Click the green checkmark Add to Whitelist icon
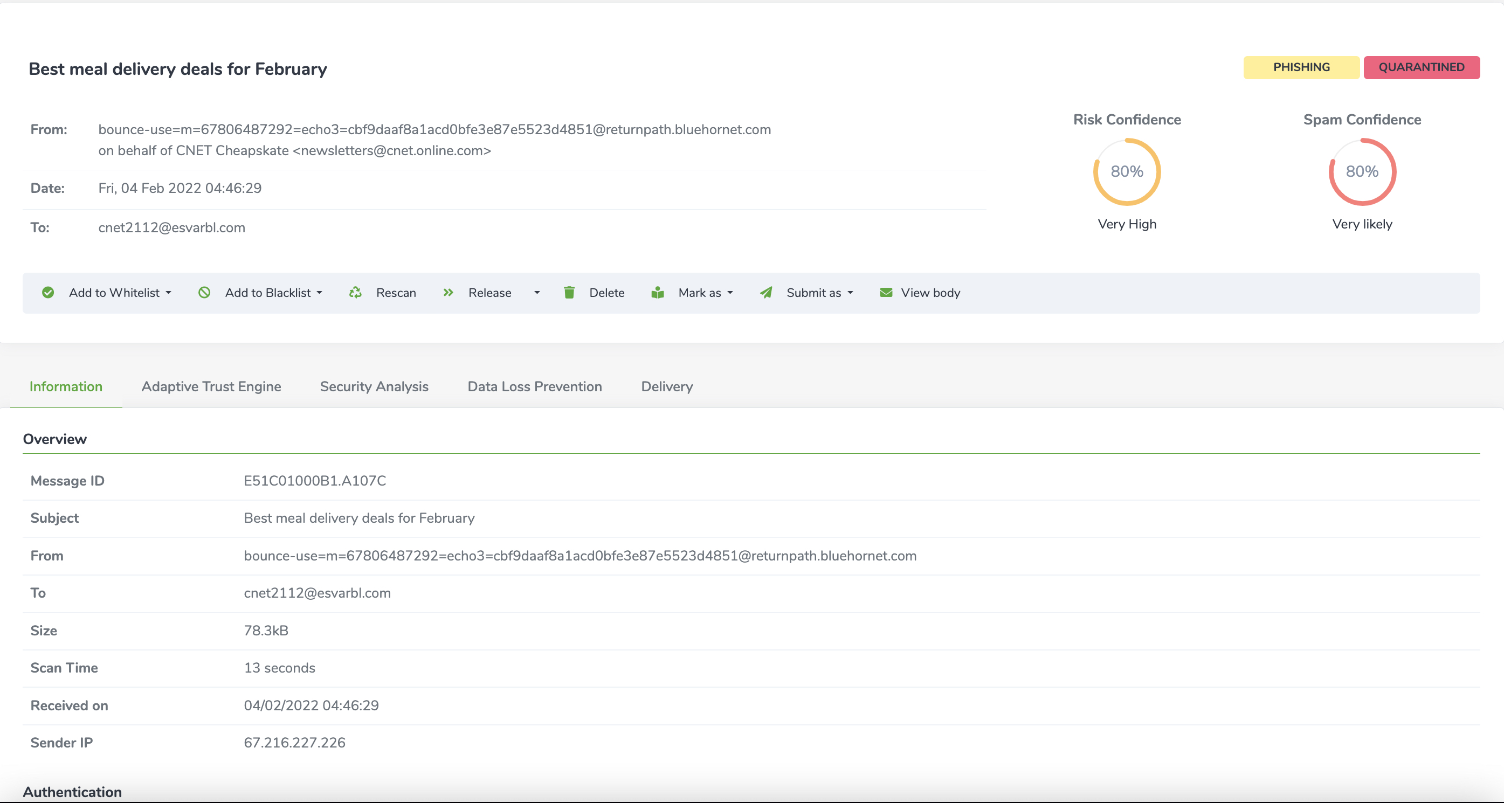The image size is (1504, 803). (x=49, y=293)
